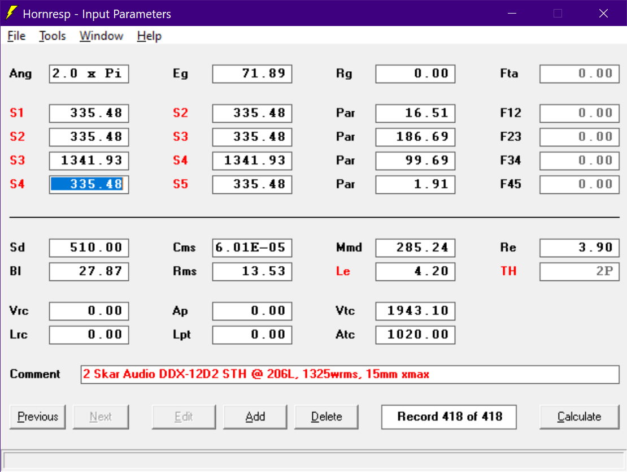Select the Par field 186.69
Image resolution: width=627 pixels, height=472 pixels.
click(x=415, y=137)
